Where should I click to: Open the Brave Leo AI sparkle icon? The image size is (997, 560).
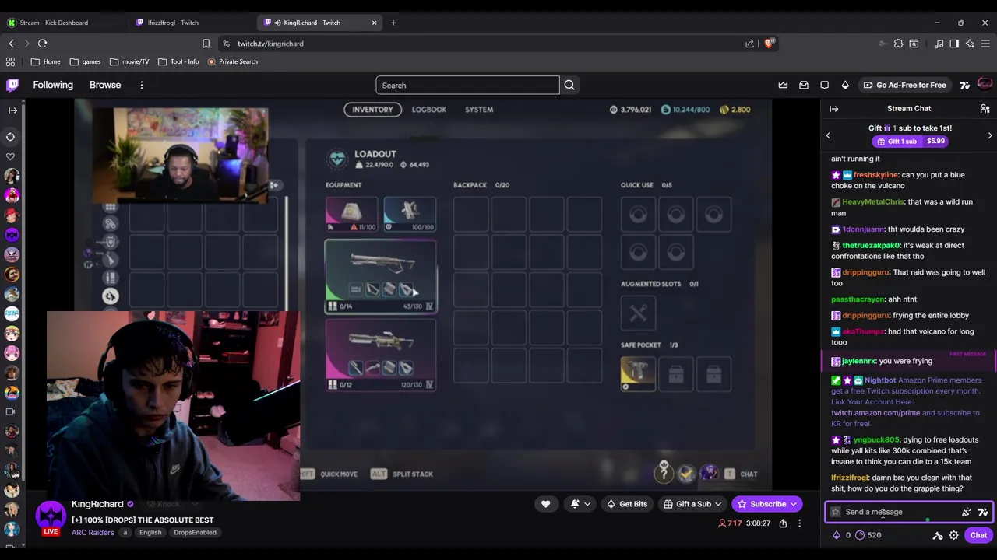(970, 44)
